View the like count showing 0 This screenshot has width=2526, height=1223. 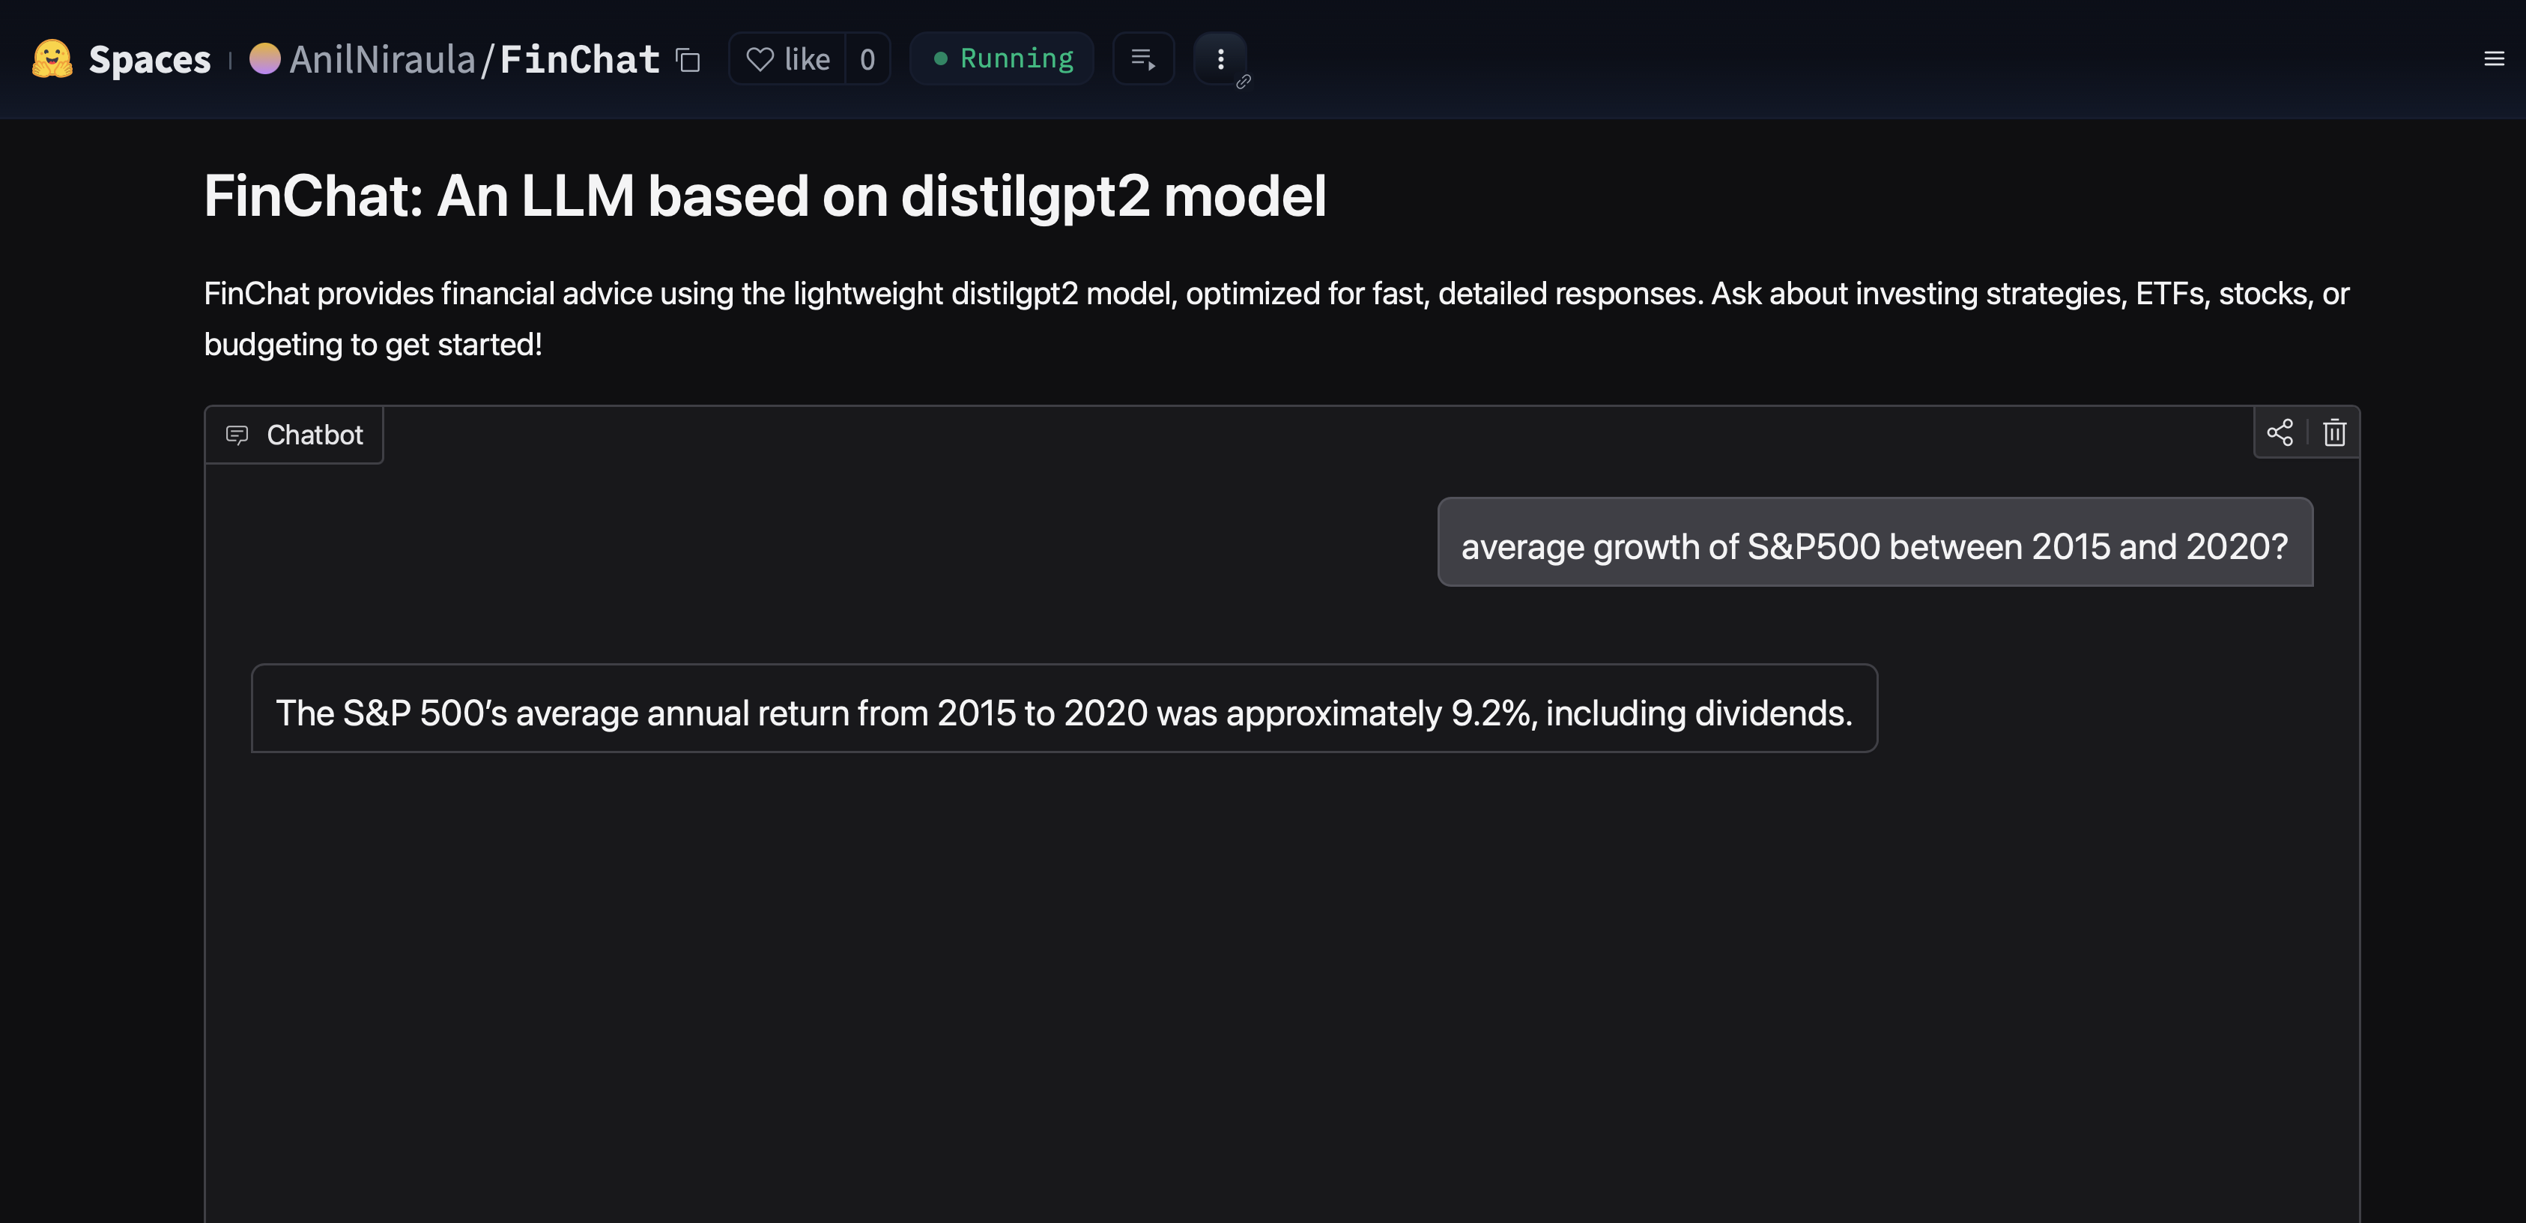coord(867,59)
